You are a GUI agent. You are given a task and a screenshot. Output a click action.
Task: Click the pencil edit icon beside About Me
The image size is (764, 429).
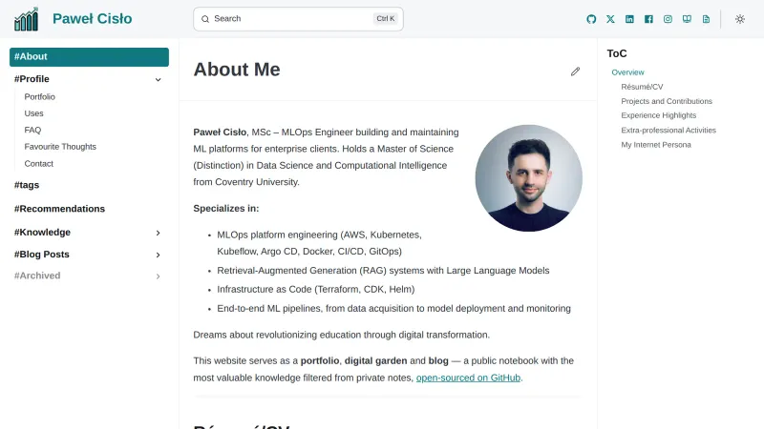click(x=575, y=71)
